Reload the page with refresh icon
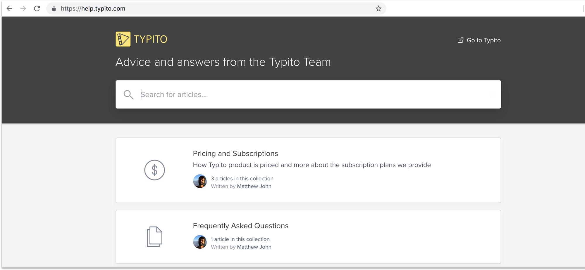The height and width of the screenshot is (270, 585). (x=37, y=8)
